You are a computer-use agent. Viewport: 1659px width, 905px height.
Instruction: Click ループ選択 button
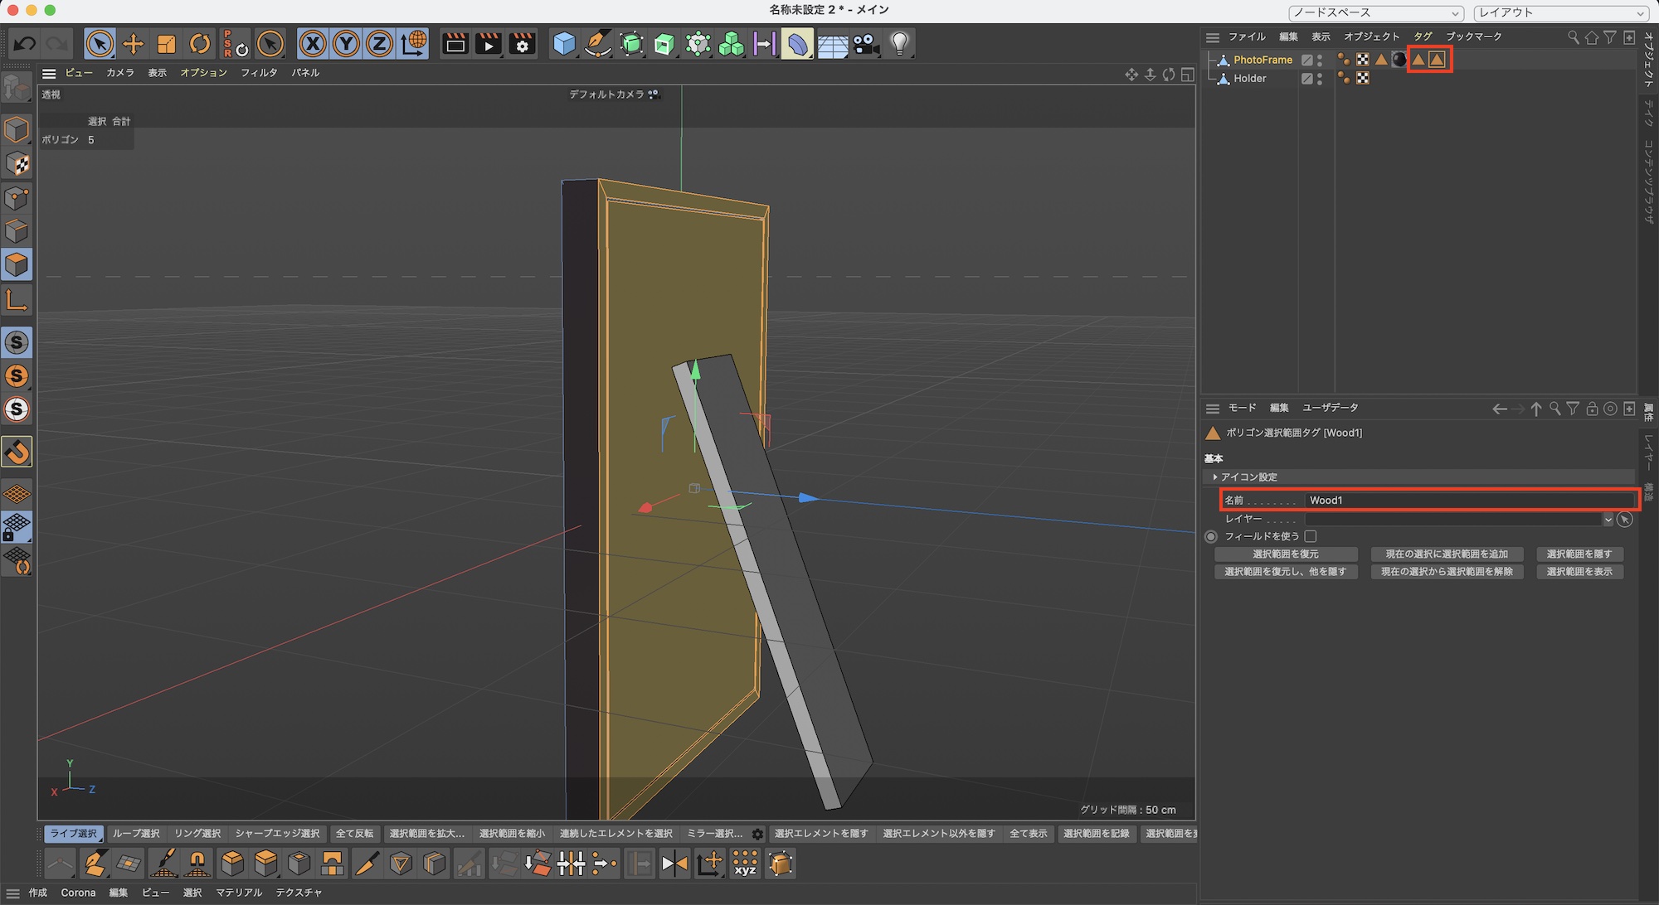point(136,834)
